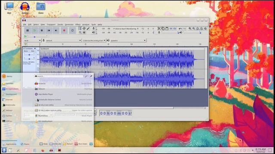
Task: Open the recording device dropdown showing default
Action: click(63, 41)
